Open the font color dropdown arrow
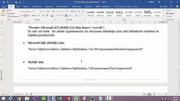 pos(54,16)
